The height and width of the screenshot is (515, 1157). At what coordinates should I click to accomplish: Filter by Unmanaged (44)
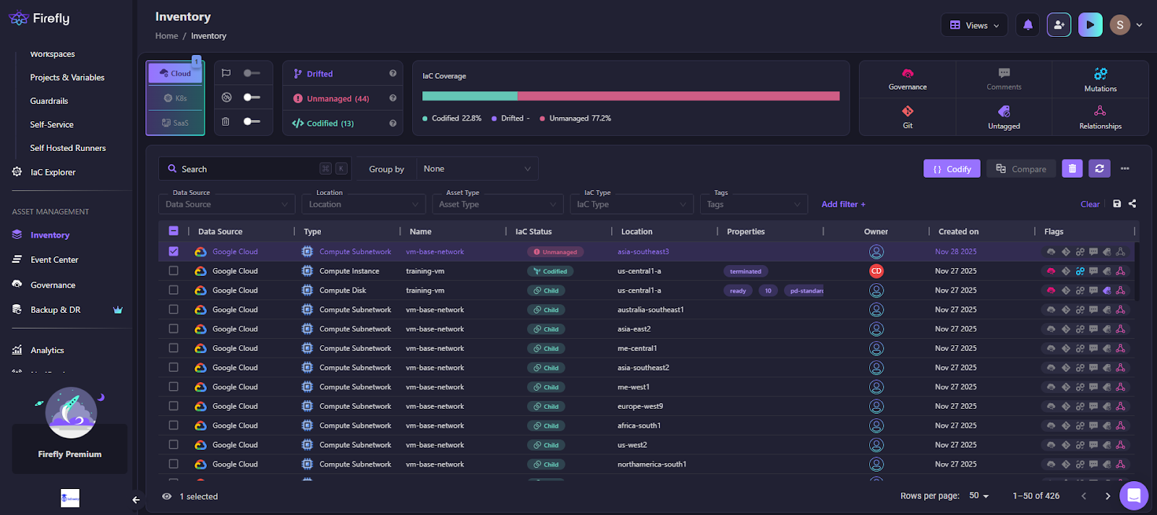pos(330,98)
